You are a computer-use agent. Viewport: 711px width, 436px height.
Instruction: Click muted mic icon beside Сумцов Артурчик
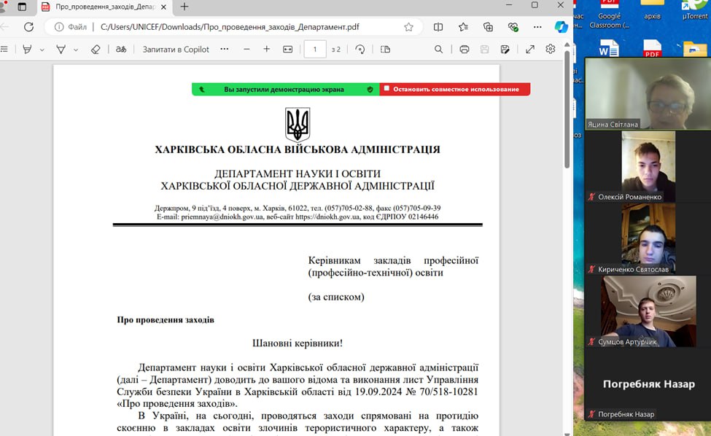(591, 342)
